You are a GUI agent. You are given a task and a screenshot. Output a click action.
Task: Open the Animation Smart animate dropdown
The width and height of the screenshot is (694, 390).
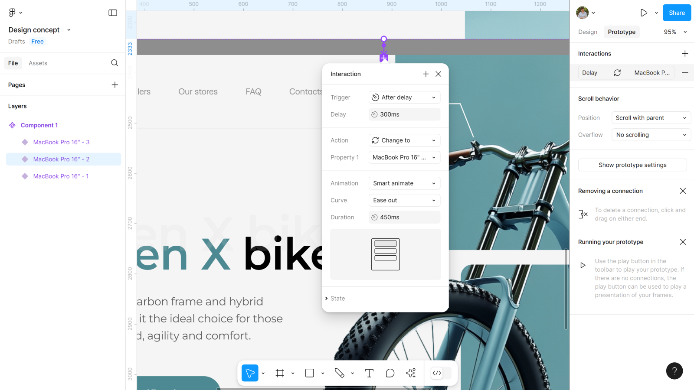pyautogui.click(x=404, y=183)
